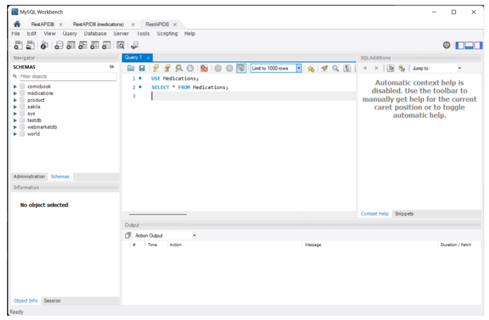Go to the Workbench home screen
This screenshot has width=489, height=320.
(x=17, y=24)
